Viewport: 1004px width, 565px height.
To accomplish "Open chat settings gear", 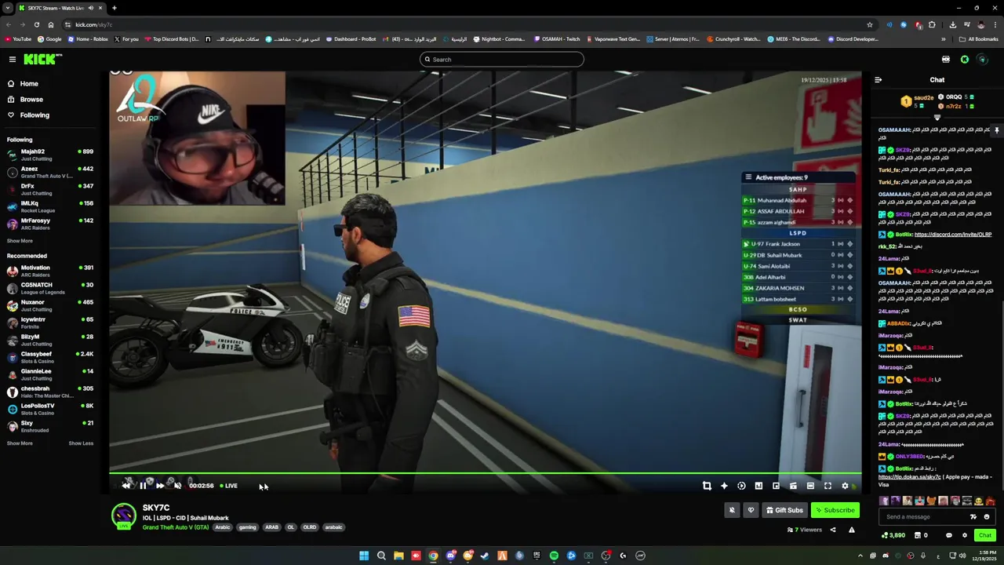I will 965,535.
